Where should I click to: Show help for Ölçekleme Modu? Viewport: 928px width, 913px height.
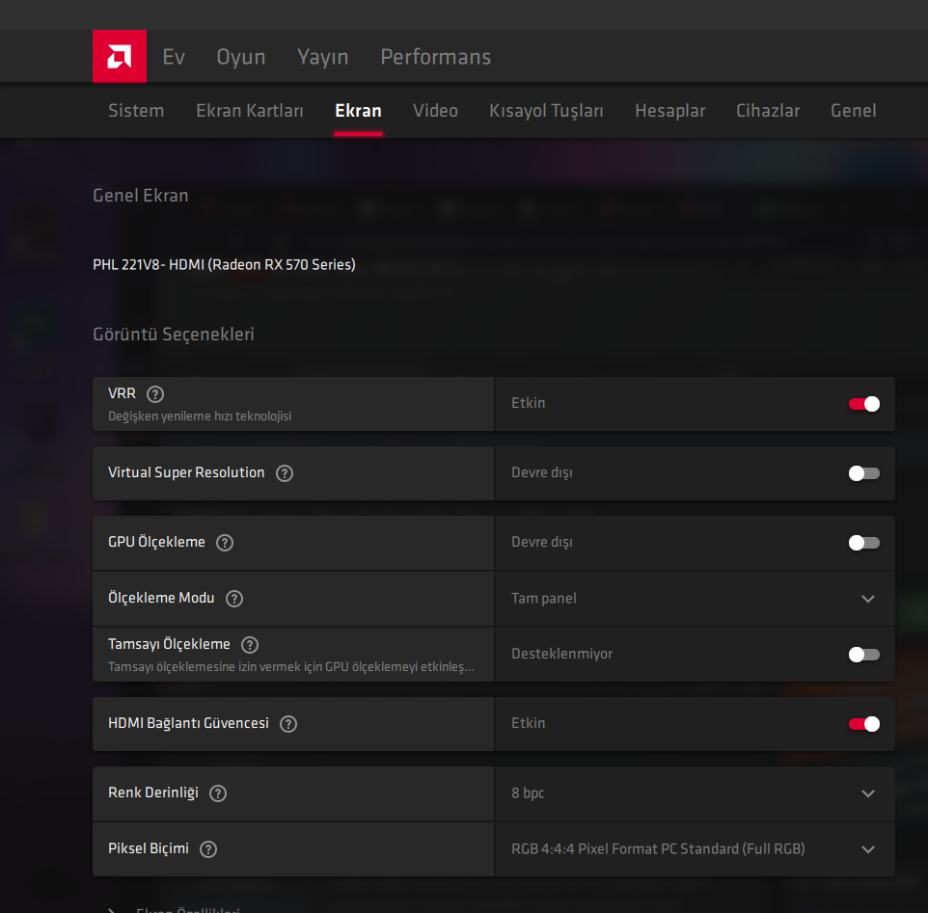(x=234, y=599)
